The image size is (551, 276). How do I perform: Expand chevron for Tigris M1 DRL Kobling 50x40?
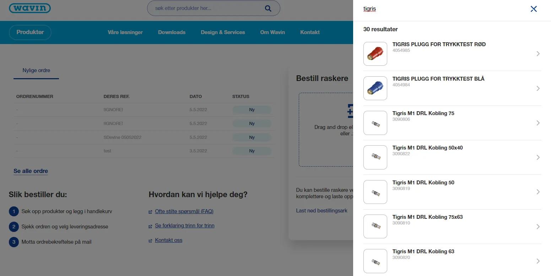pyautogui.click(x=538, y=157)
